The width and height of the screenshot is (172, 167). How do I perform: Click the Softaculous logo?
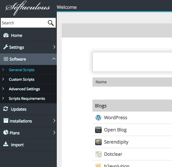point(28,8)
